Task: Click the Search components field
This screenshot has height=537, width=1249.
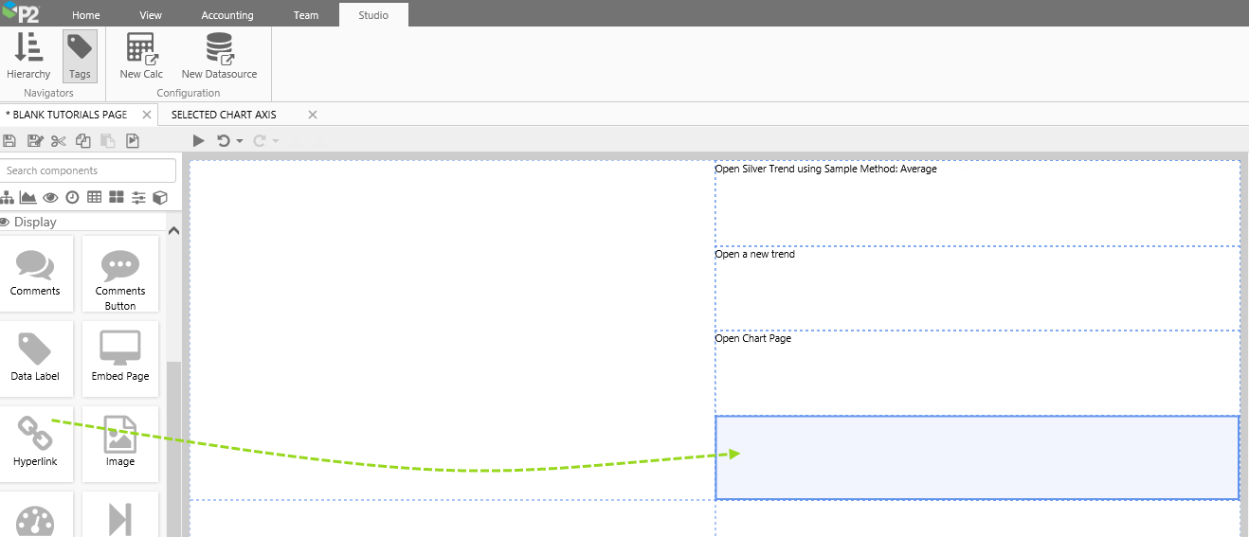Action: 88,170
